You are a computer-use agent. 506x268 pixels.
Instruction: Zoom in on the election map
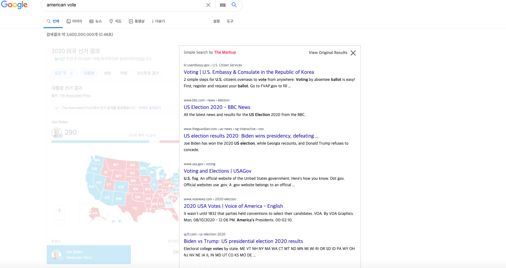59,210
